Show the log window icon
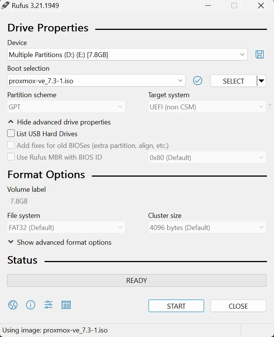 pos(66,305)
